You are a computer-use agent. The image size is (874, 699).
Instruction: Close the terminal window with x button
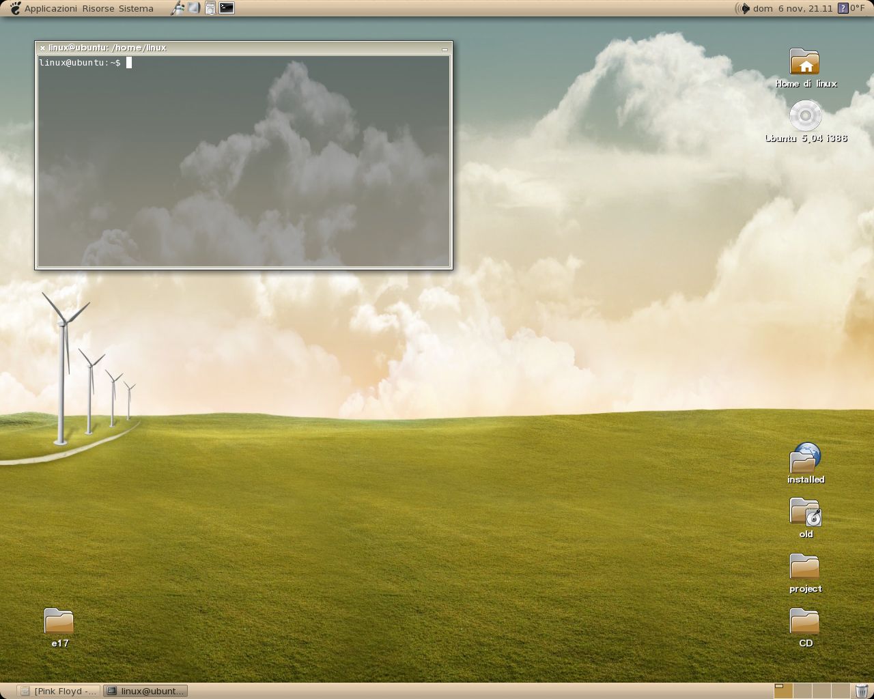point(42,48)
